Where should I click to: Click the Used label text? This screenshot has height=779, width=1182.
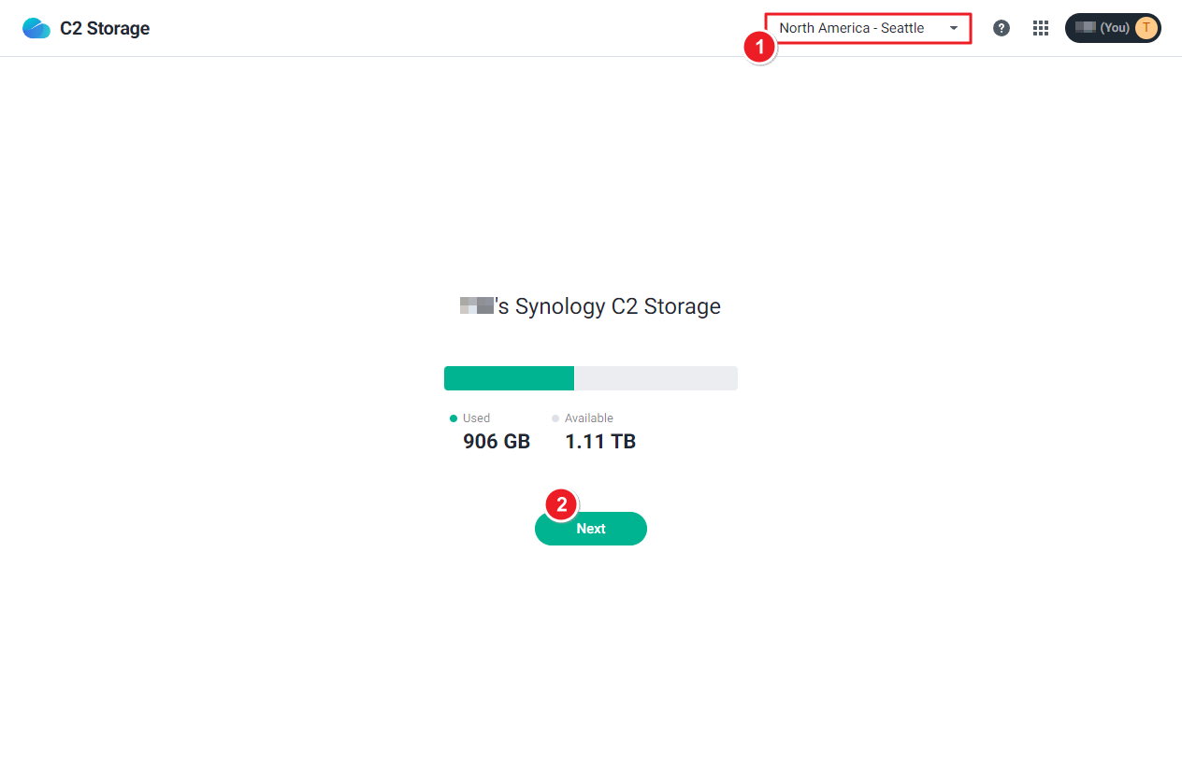(x=476, y=418)
